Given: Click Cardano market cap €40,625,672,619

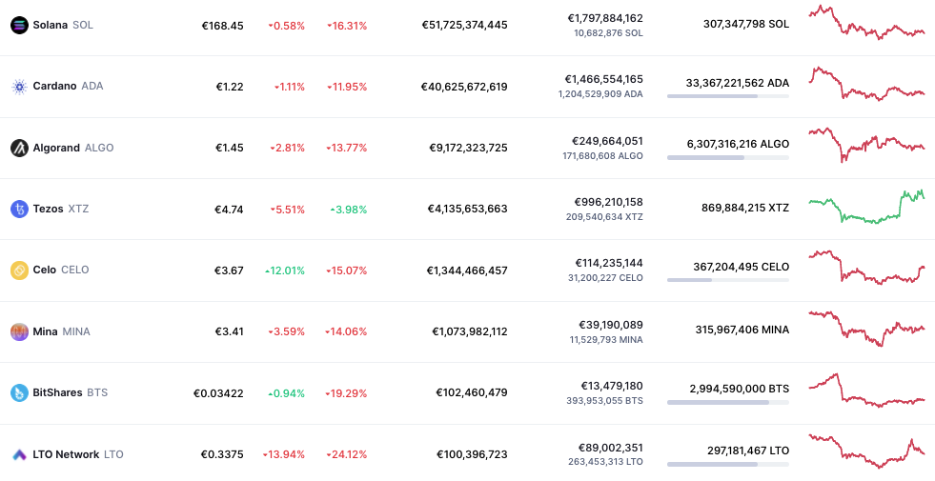Looking at the screenshot, I should 464,87.
